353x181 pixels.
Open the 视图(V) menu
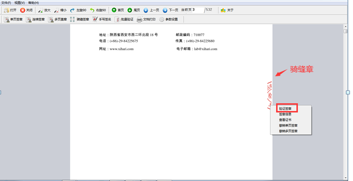(x=20, y=3)
